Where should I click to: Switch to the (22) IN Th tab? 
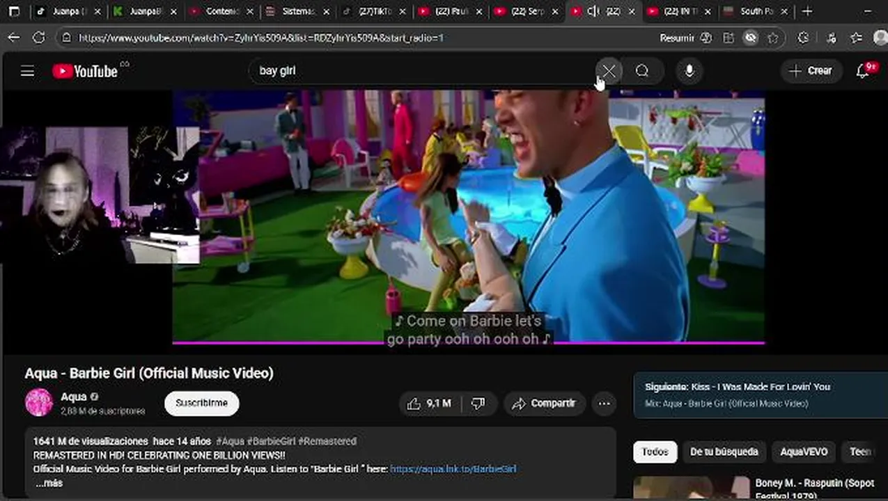[679, 11]
